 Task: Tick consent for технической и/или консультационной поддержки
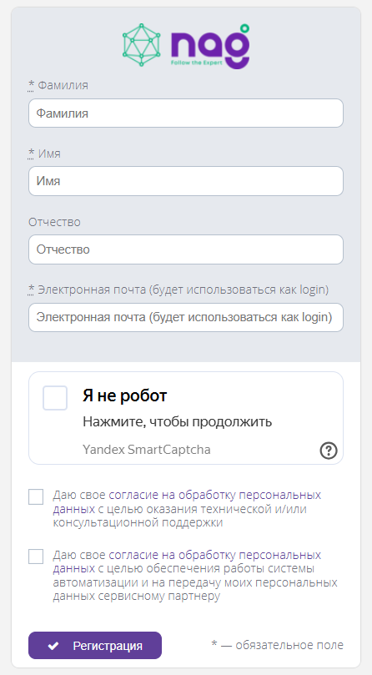point(36,496)
